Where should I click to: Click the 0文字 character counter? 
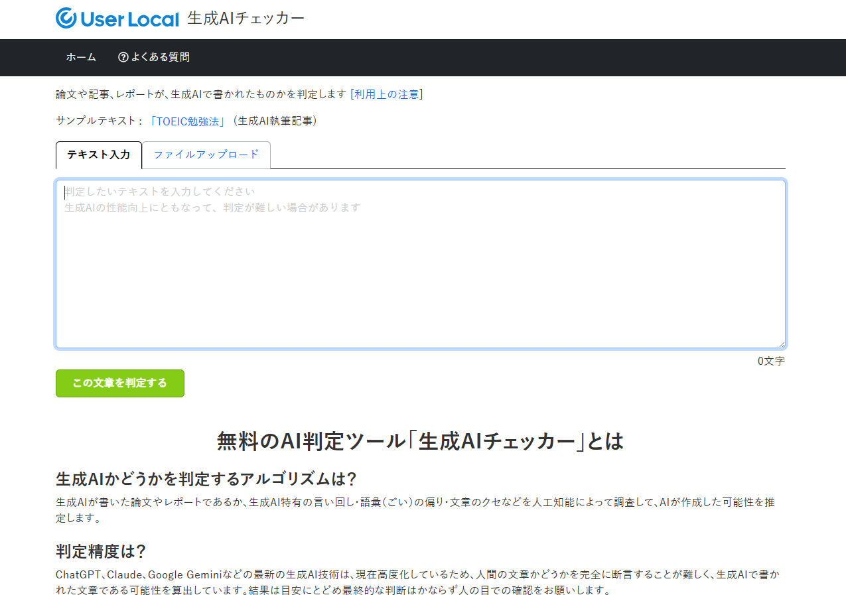[771, 361]
